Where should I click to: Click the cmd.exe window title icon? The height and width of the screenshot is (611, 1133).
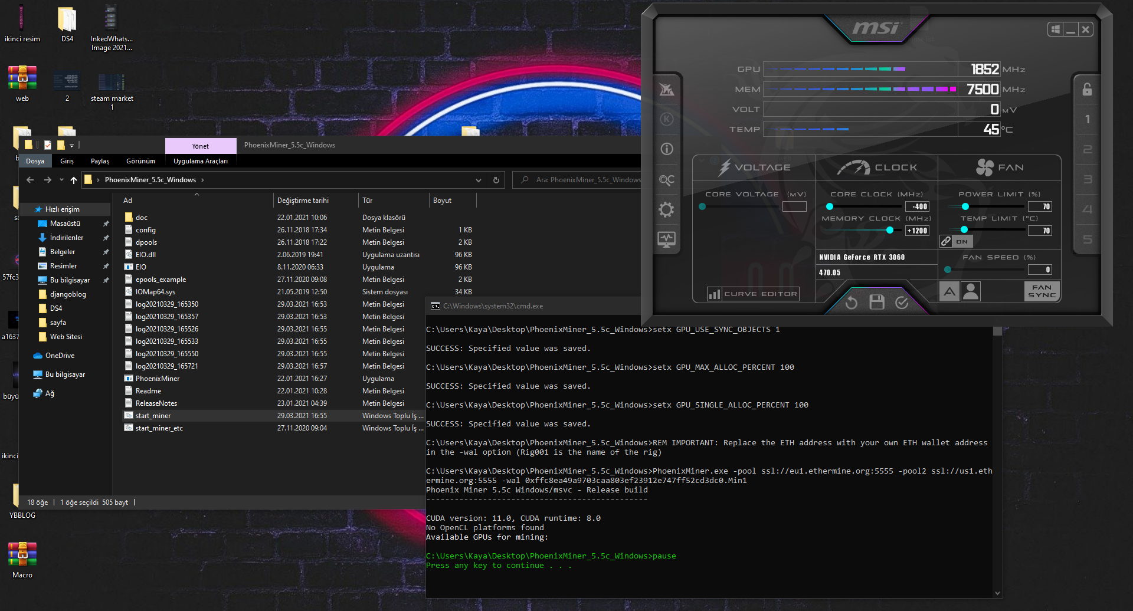(435, 306)
